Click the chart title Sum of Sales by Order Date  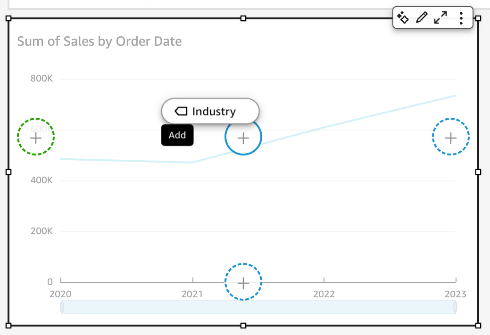click(99, 41)
